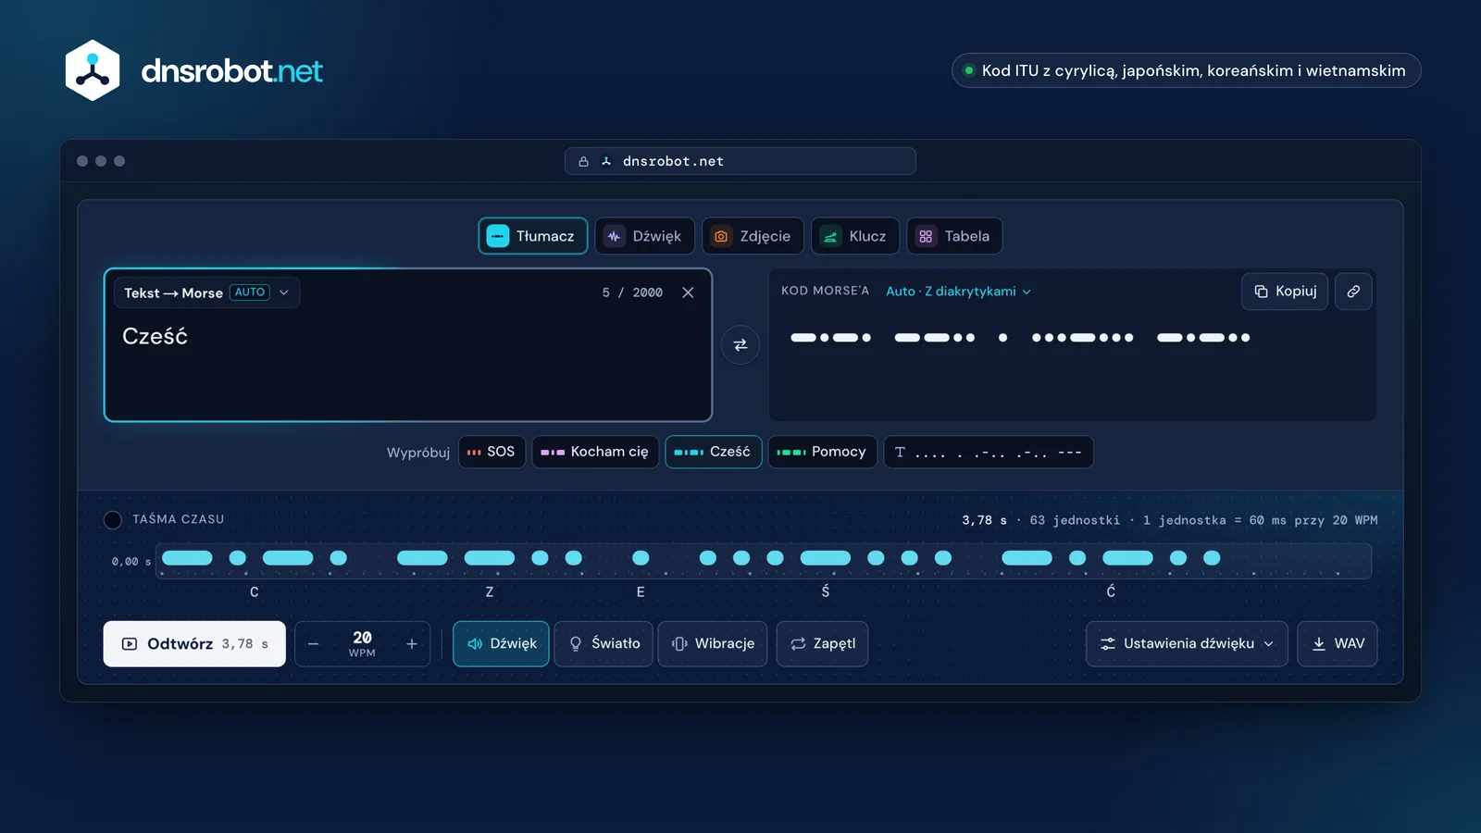Open the Auto · Z diakrytykami dropdown
Screen dimensions: 1481x833
click(958, 292)
